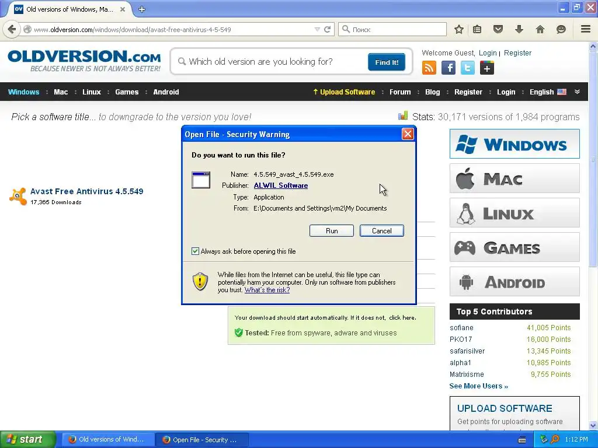Click the browser back arrow button
Screen dimensions: 598x448
click(x=12, y=29)
